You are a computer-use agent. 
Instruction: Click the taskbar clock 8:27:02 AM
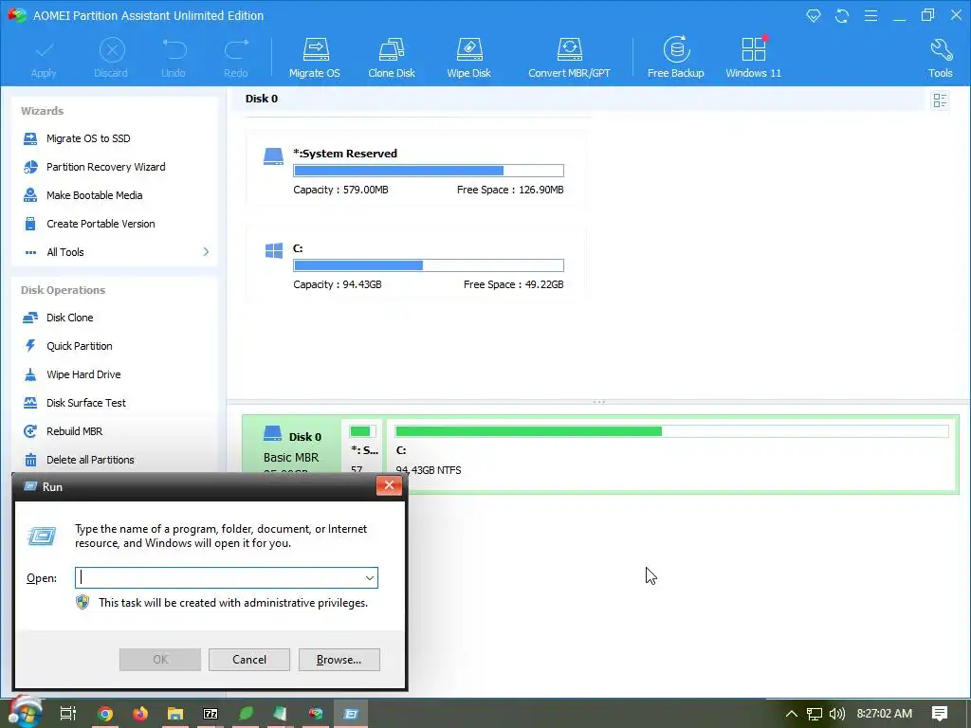click(x=885, y=714)
